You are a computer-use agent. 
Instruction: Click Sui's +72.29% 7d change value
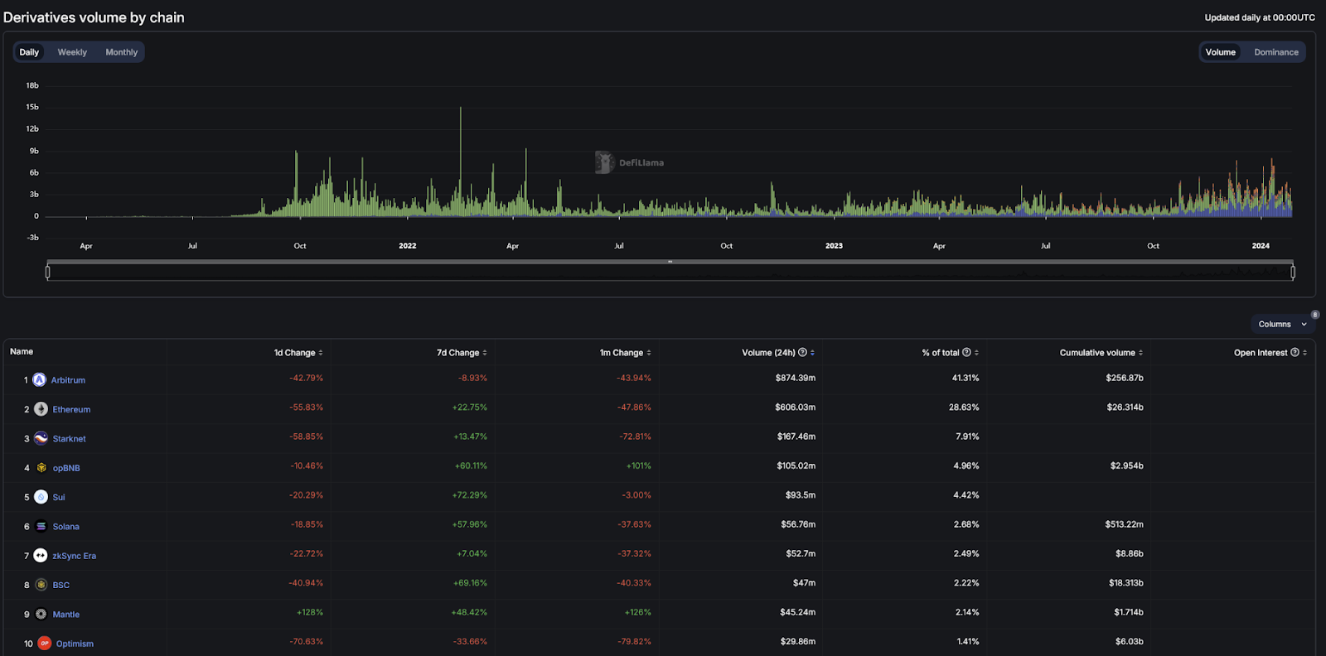tap(470, 495)
